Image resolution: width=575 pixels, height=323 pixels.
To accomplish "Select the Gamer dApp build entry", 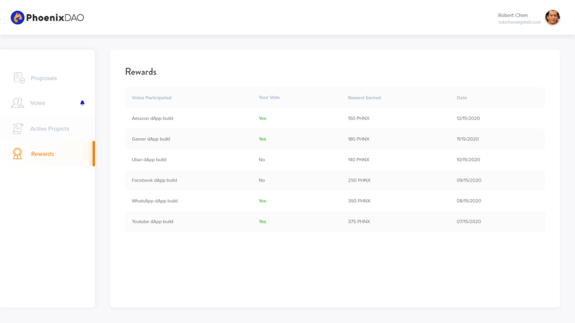I will tap(335, 139).
